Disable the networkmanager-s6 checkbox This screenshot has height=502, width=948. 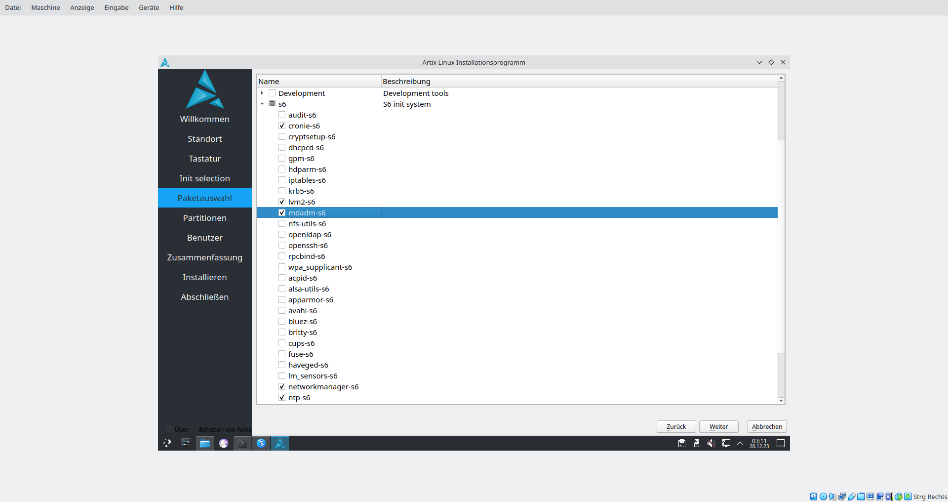(282, 386)
